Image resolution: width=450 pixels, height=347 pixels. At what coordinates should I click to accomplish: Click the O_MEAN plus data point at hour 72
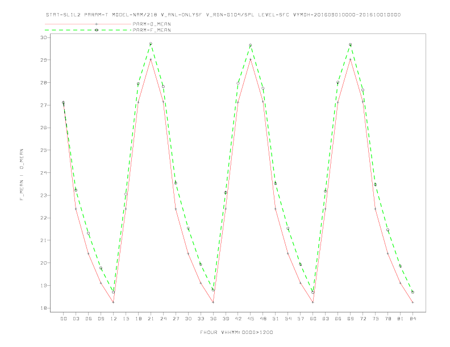(363, 101)
